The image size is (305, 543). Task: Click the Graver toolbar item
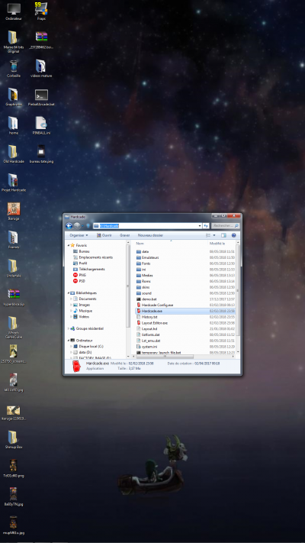(x=125, y=235)
